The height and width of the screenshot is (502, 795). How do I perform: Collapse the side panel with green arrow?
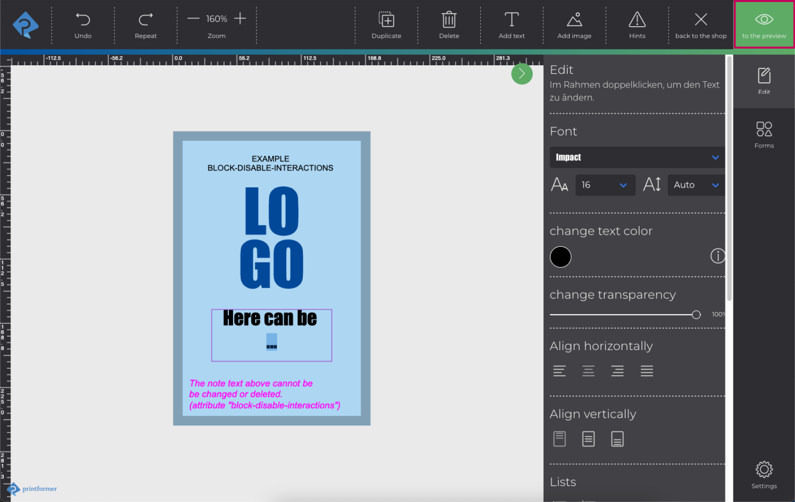pos(522,74)
